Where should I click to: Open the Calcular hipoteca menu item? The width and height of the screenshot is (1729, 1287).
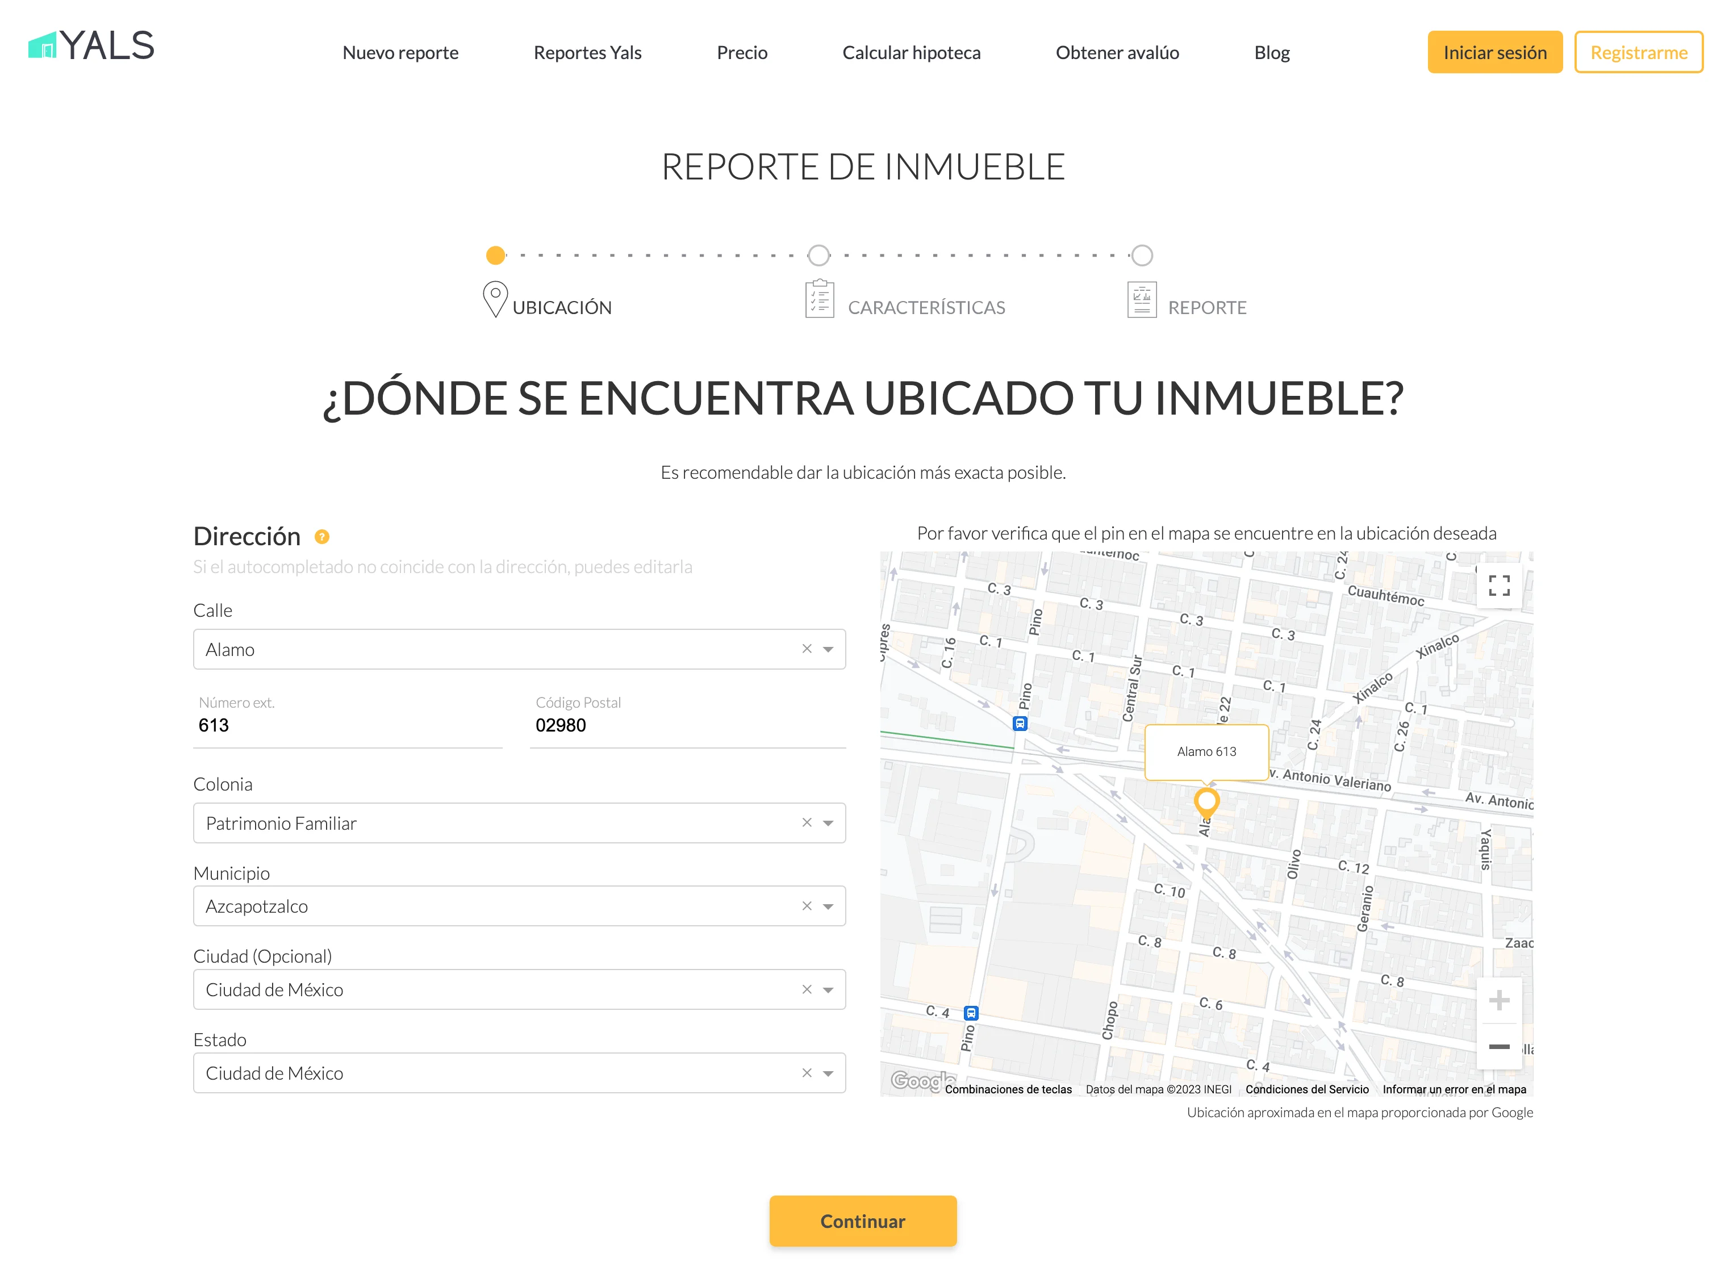click(x=912, y=52)
